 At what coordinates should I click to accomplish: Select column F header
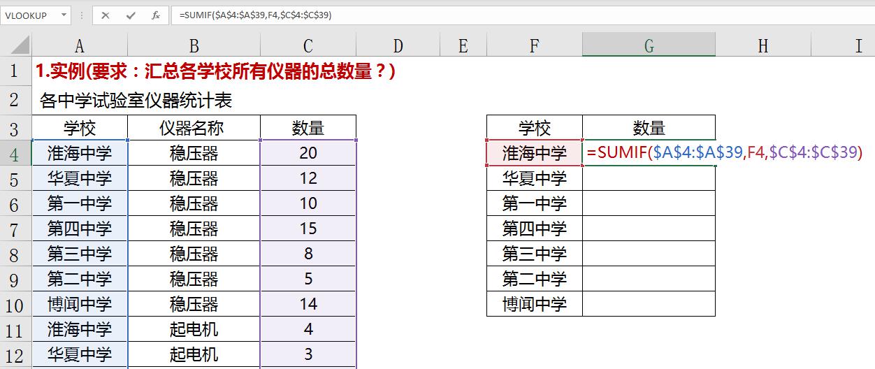tap(535, 45)
